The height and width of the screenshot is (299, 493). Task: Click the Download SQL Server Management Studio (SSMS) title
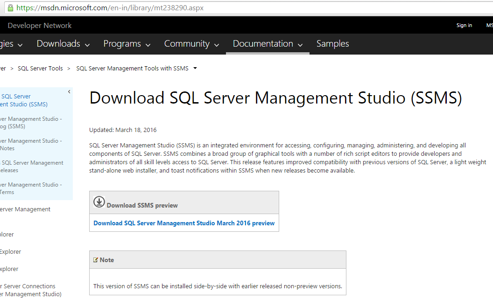(x=276, y=97)
